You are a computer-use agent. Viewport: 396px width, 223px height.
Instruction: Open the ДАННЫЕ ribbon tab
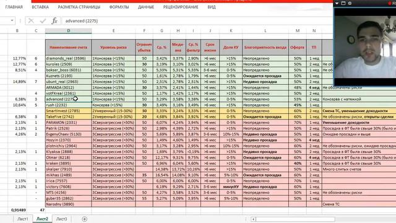tap(146, 7)
